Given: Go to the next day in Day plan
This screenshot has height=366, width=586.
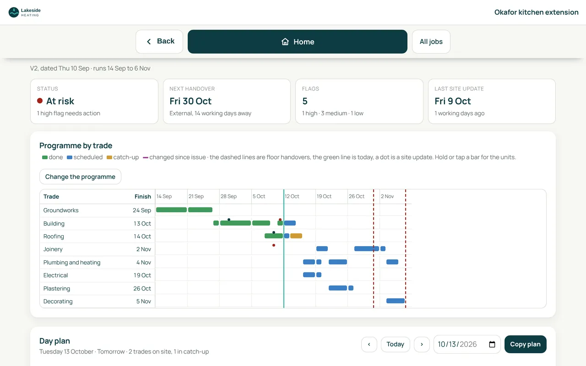Looking at the screenshot, I should 422,344.
